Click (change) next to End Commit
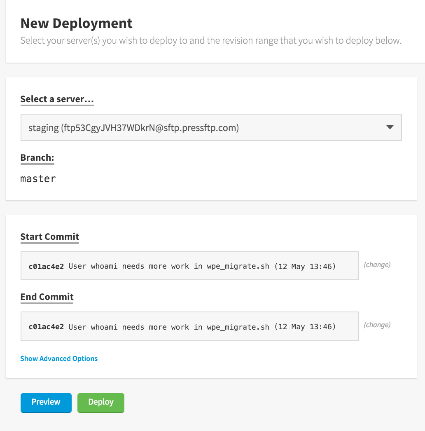425x431 pixels. pyautogui.click(x=377, y=325)
